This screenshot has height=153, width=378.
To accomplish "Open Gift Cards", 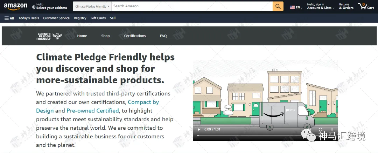I will [x=98, y=18].
